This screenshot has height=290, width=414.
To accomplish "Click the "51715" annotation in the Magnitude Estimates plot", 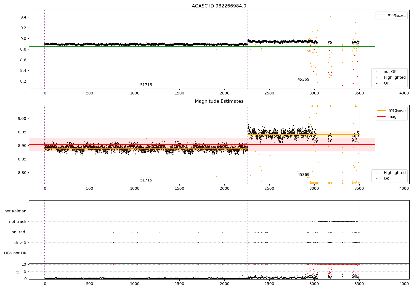I will 146,180.
